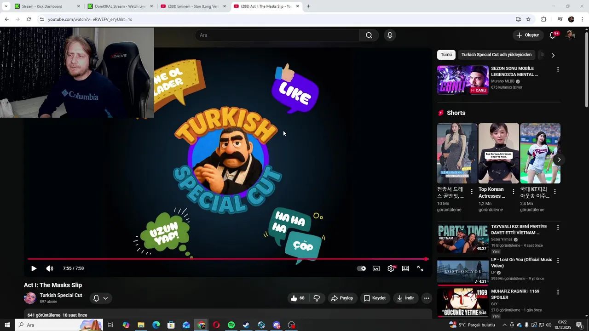589x331 pixels.
Task: Open player settings gear icon
Action: (391, 268)
